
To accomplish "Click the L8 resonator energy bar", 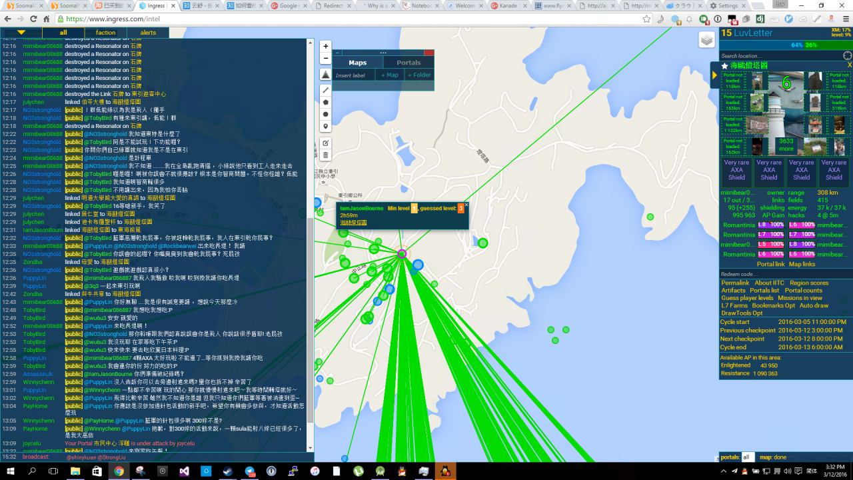I will tap(770, 225).
